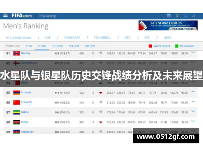
Task: Open the shopping cart icon
Action: point(177,15)
